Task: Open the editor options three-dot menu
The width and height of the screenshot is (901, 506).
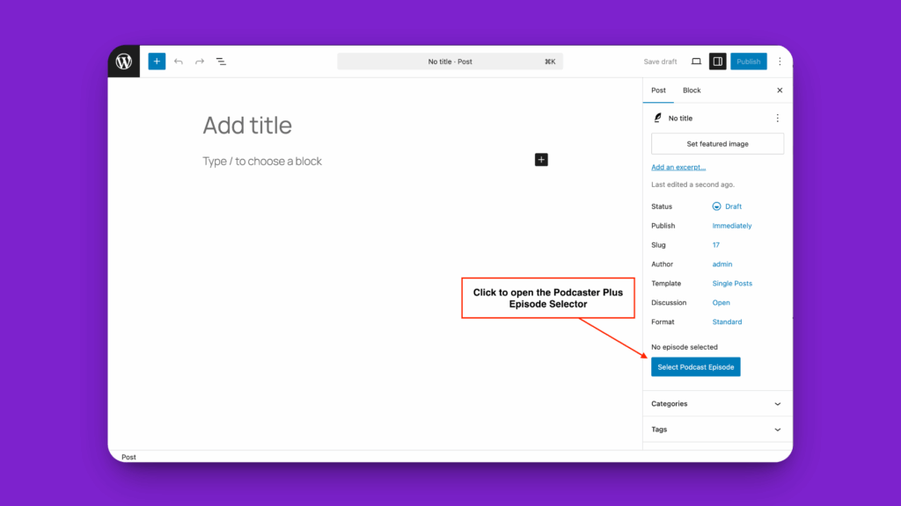Action: pyautogui.click(x=780, y=61)
